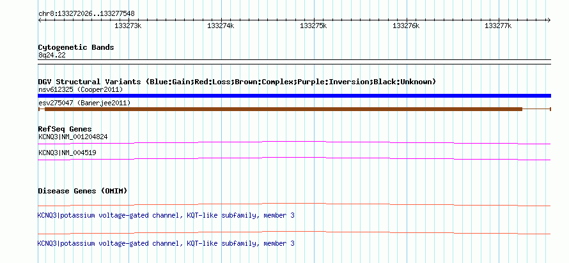The image size is (569, 263).
Task: Click the chr8:133272026..133277548 coordinate label
Action: tap(86, 14)
